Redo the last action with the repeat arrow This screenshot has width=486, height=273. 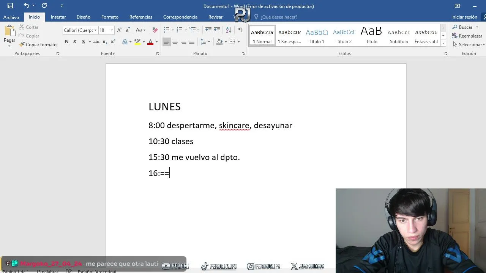coord(44,6)
